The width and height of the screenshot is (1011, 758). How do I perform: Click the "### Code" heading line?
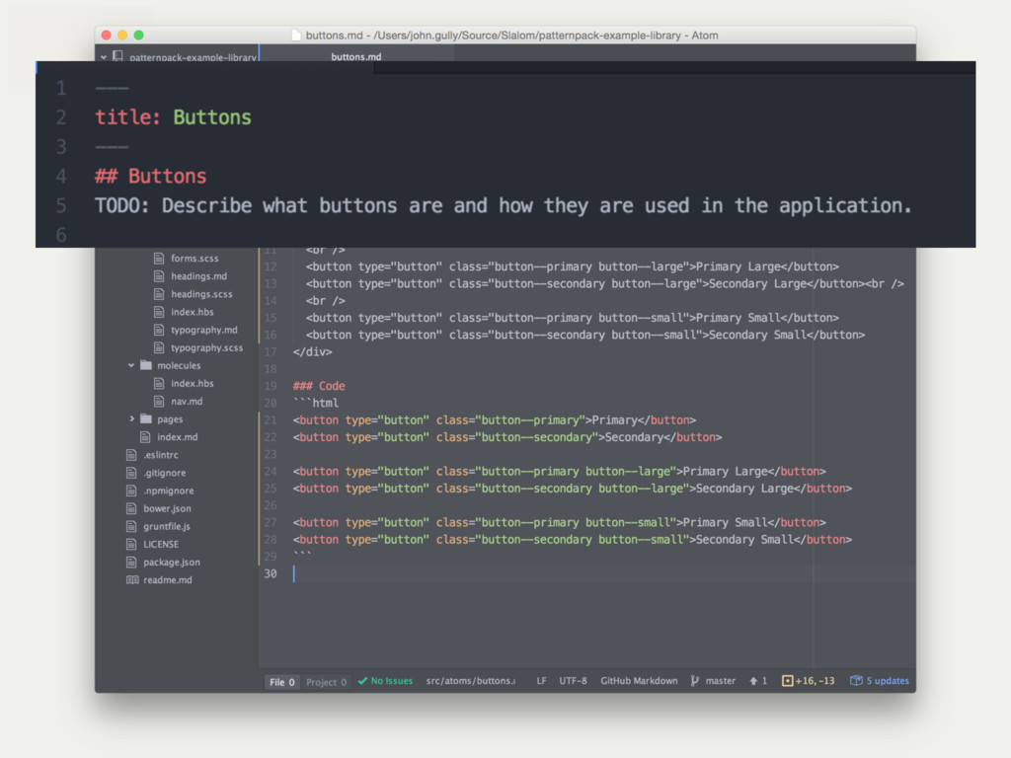pos(319,386)
